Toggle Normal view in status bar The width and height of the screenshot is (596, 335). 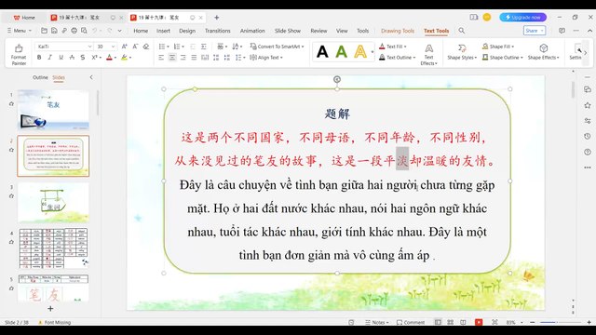click(438, 322)
